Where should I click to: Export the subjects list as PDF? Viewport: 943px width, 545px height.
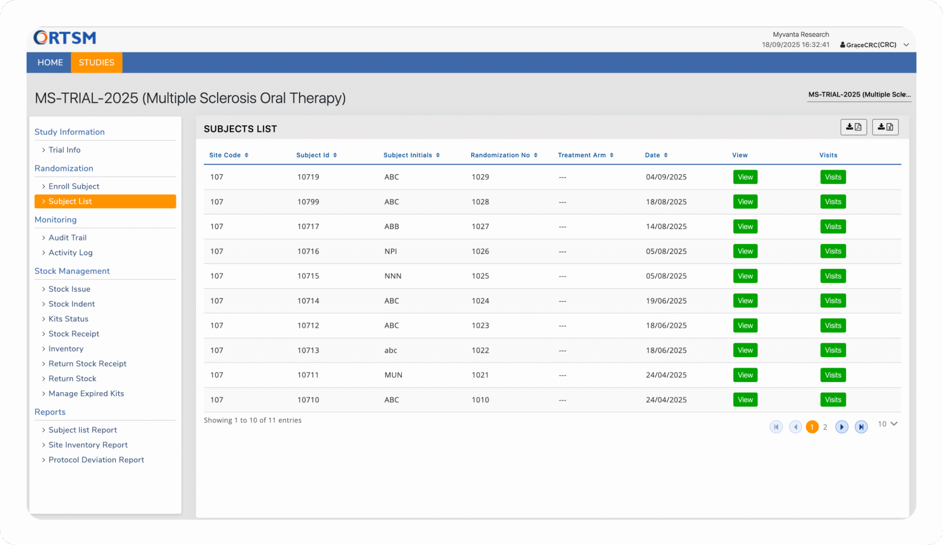[854, 127]
